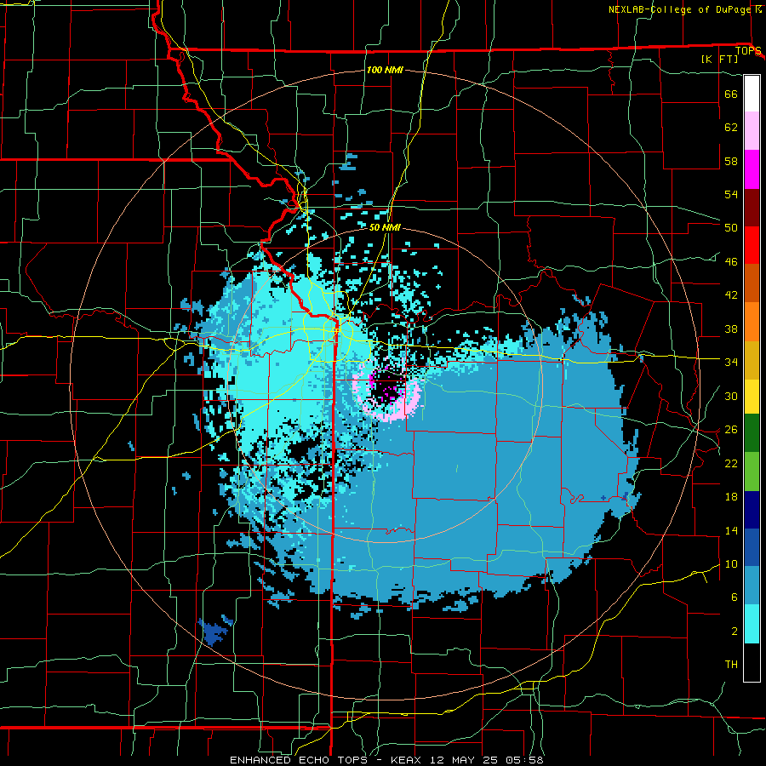Viewport: 766px width, 766px height.
Task: Click the legend value 46
Action: tap(731, 262)
